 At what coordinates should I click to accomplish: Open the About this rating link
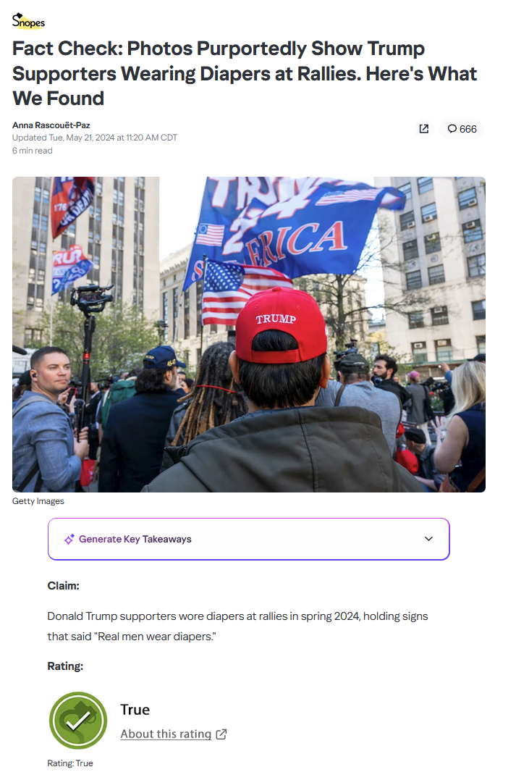(166, 734)
